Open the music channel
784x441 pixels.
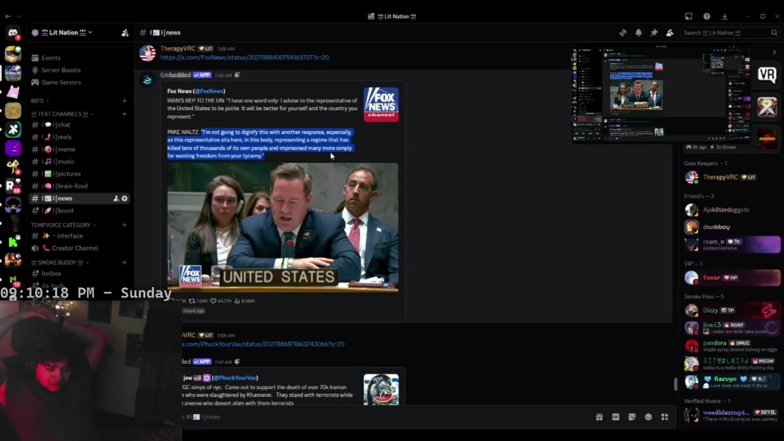(80, 162)
